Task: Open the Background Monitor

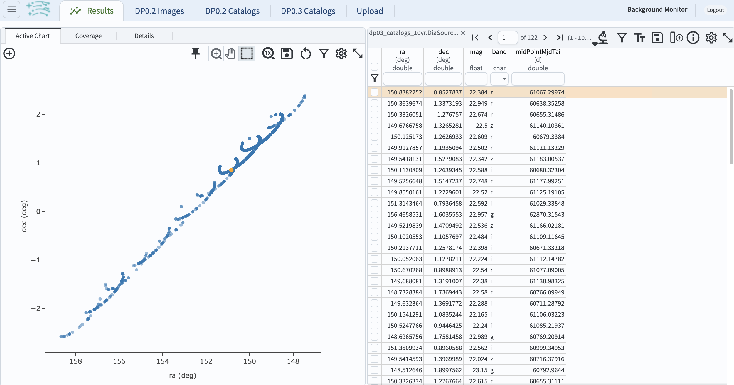Action: (657, 9)
